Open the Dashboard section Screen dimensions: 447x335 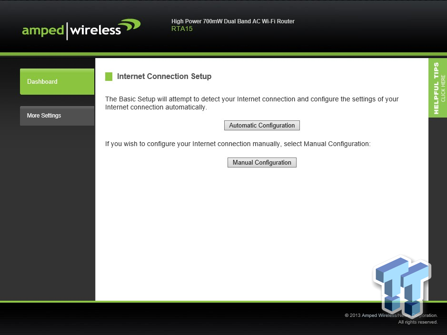(x=57, y=81)
